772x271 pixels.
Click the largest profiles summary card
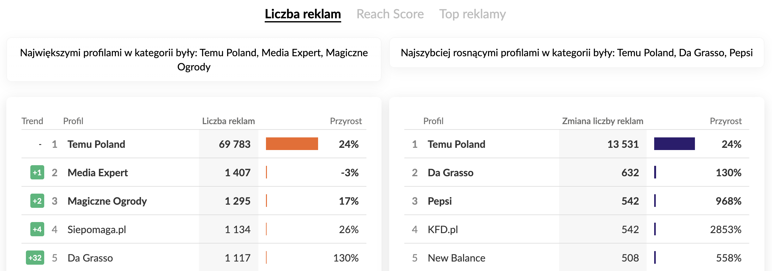193,59
